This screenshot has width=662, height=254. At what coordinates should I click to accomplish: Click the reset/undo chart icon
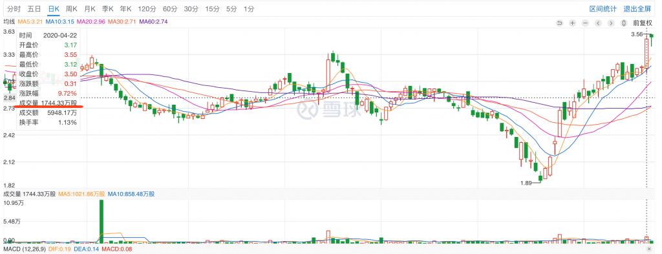(560, 23)
